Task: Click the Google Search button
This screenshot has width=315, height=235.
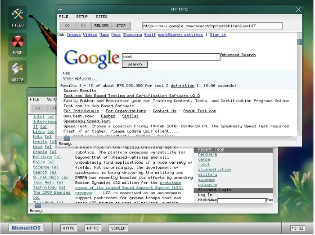Action: pos(135,64)
